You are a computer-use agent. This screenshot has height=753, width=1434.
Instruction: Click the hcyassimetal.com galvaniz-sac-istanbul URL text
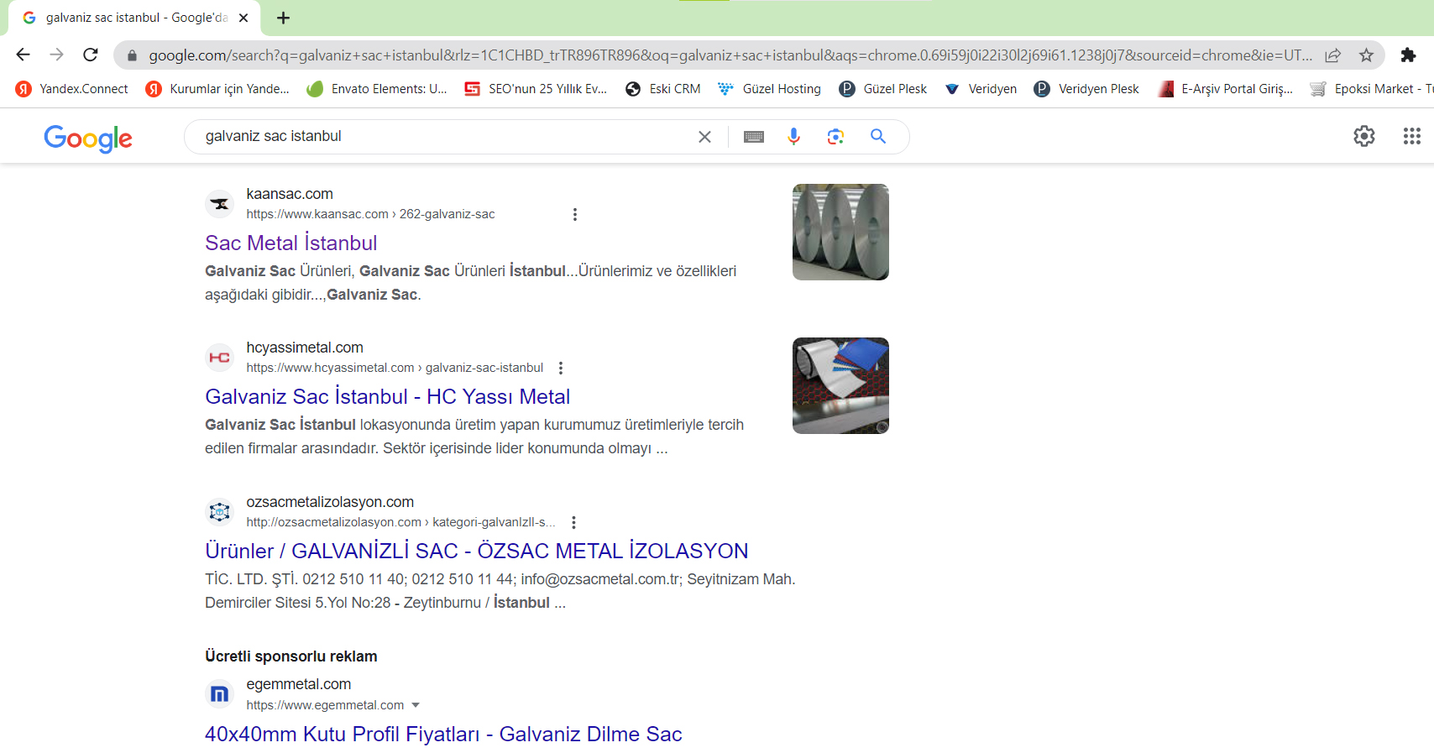(395, 368)
